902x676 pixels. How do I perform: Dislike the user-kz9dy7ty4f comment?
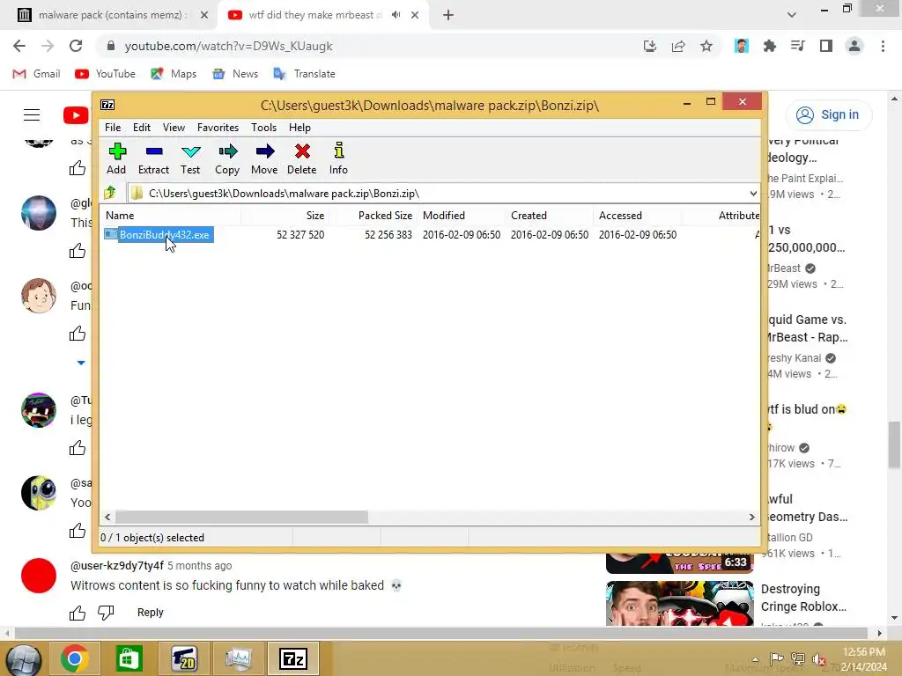click(106, 613)
